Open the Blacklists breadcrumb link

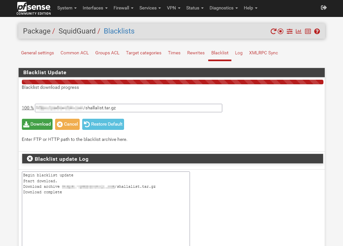[x=119, y=31]
